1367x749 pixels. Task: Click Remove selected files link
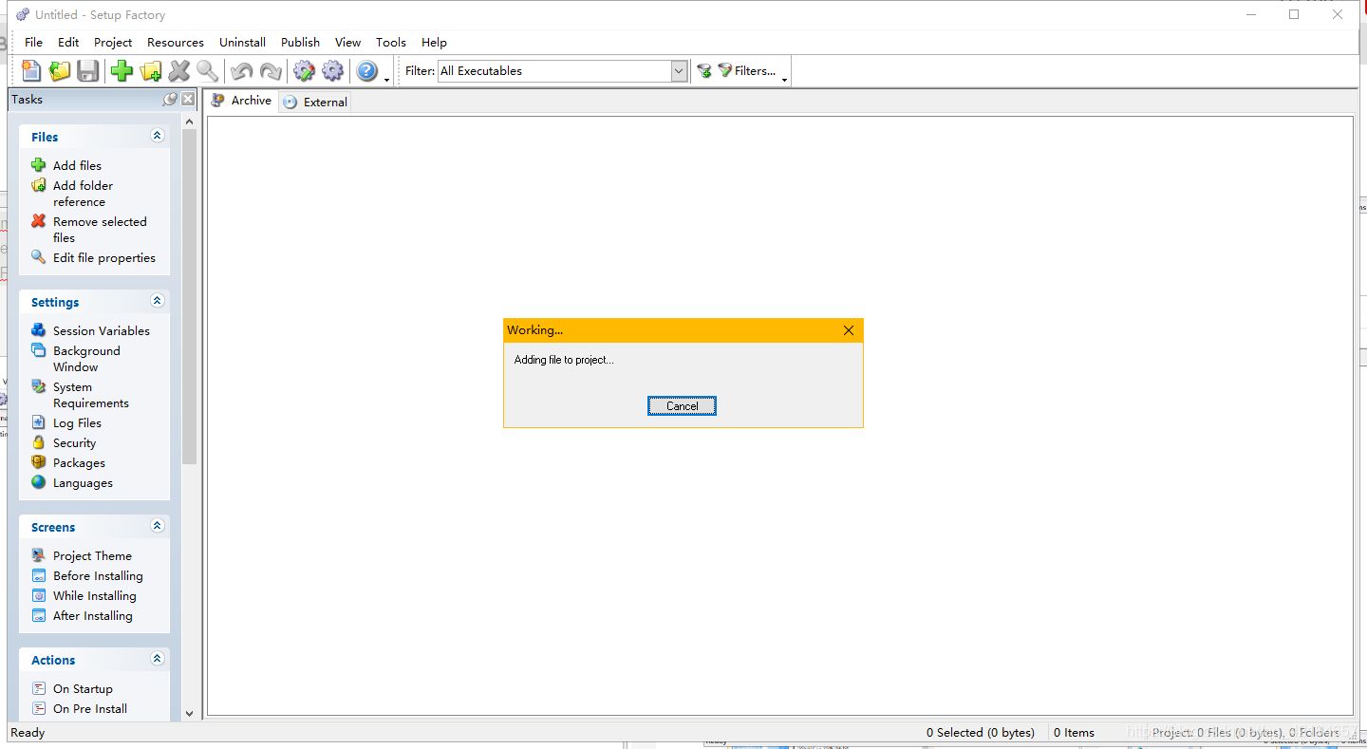(x=100, y=230)
